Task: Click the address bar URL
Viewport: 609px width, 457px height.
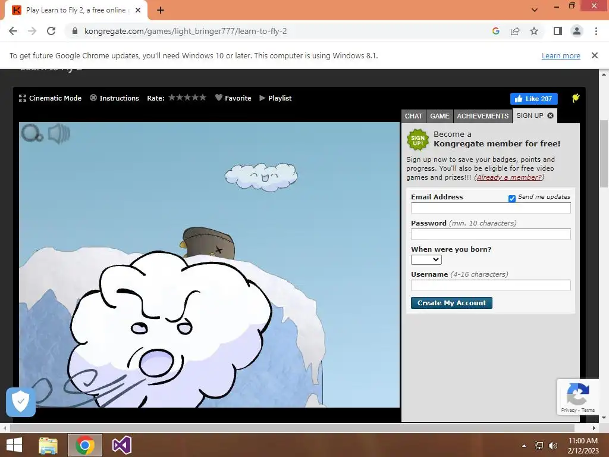Action: 186,31
